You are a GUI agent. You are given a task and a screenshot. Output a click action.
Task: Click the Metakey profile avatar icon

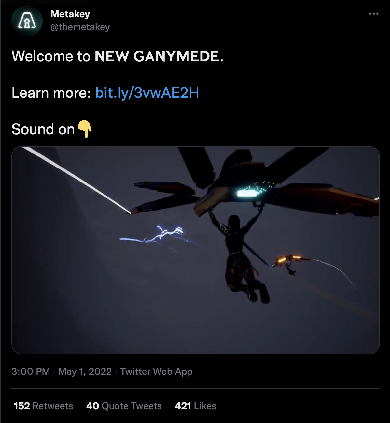27,21
